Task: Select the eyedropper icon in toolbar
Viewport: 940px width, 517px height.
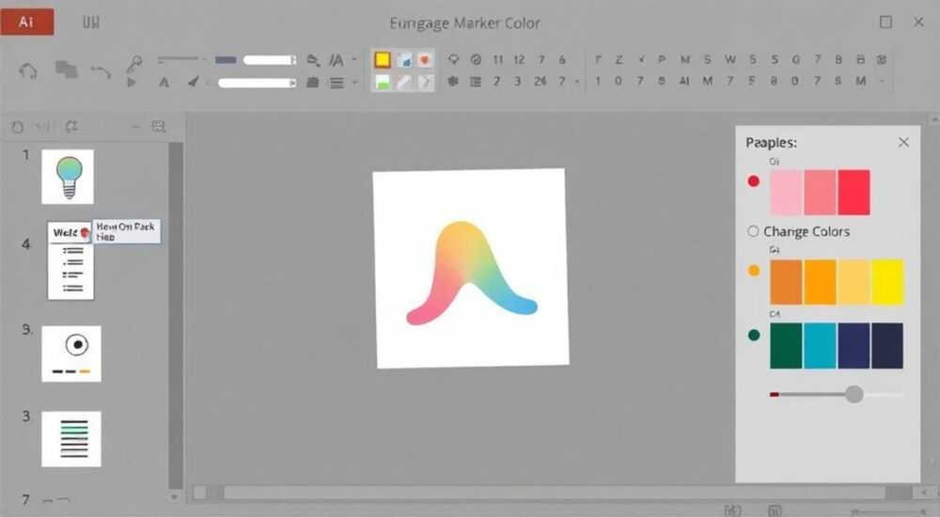Action: 134,62
